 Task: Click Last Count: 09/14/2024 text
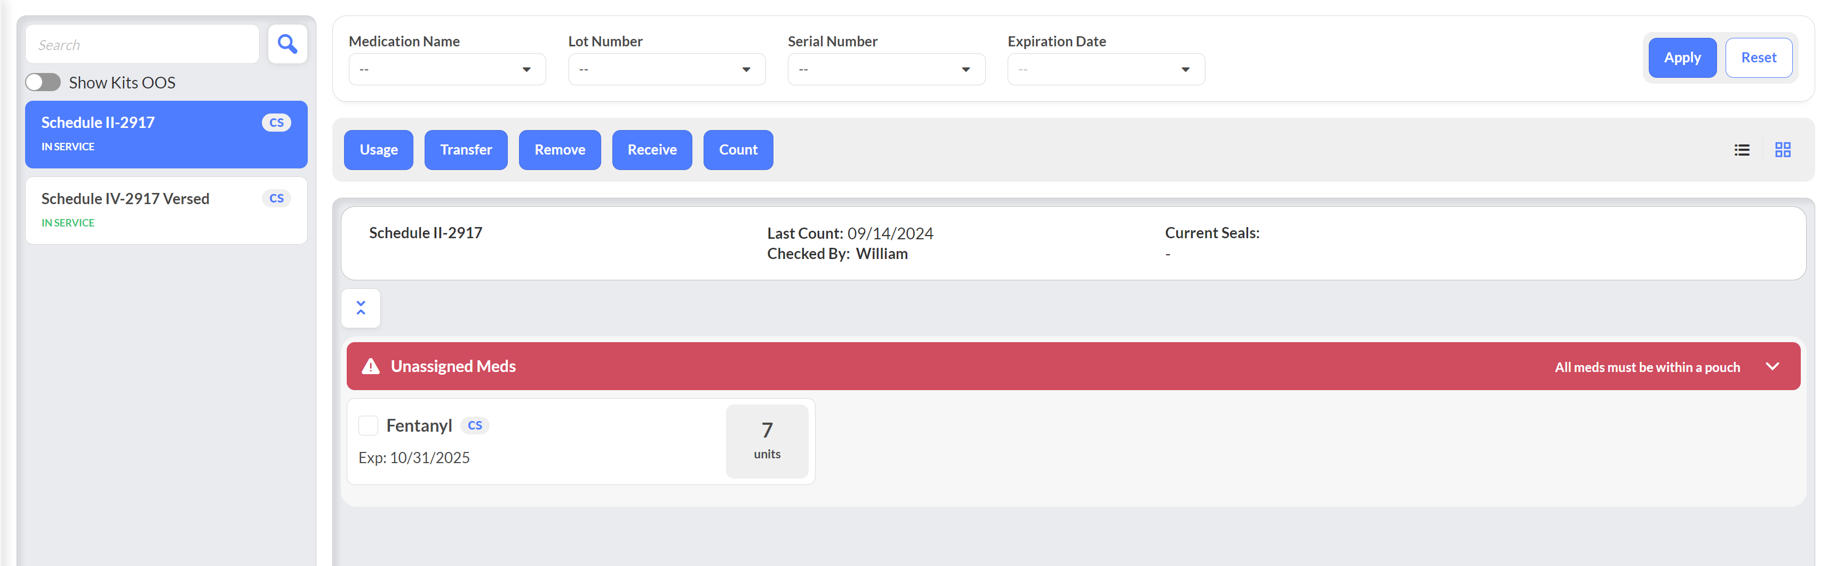[849, 233]
